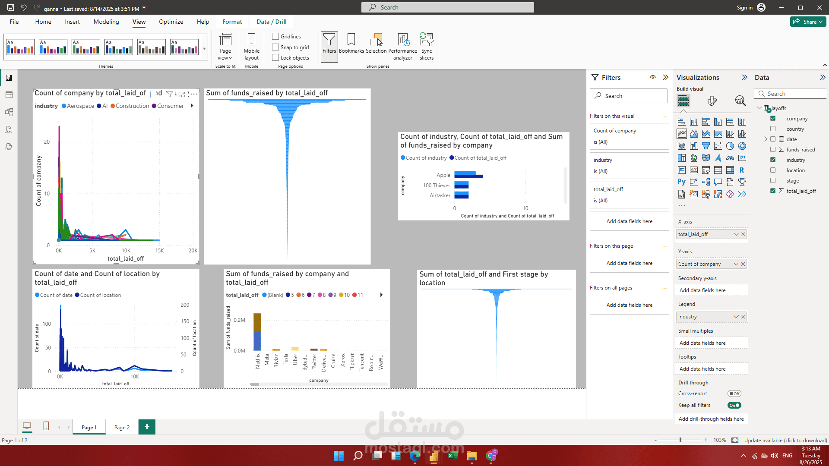Open the Home ribbon tab

tap(43, 22)
